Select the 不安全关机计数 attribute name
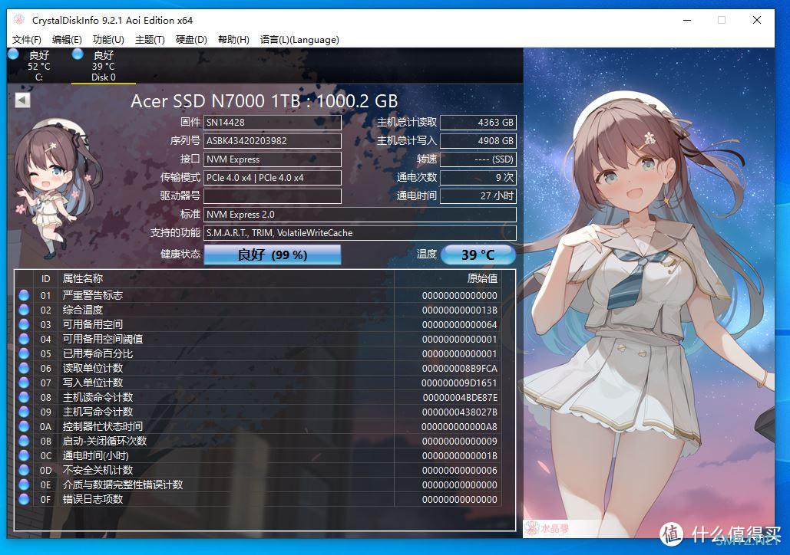The height and width of the screenshot is (555, 790). coord(98,471)
